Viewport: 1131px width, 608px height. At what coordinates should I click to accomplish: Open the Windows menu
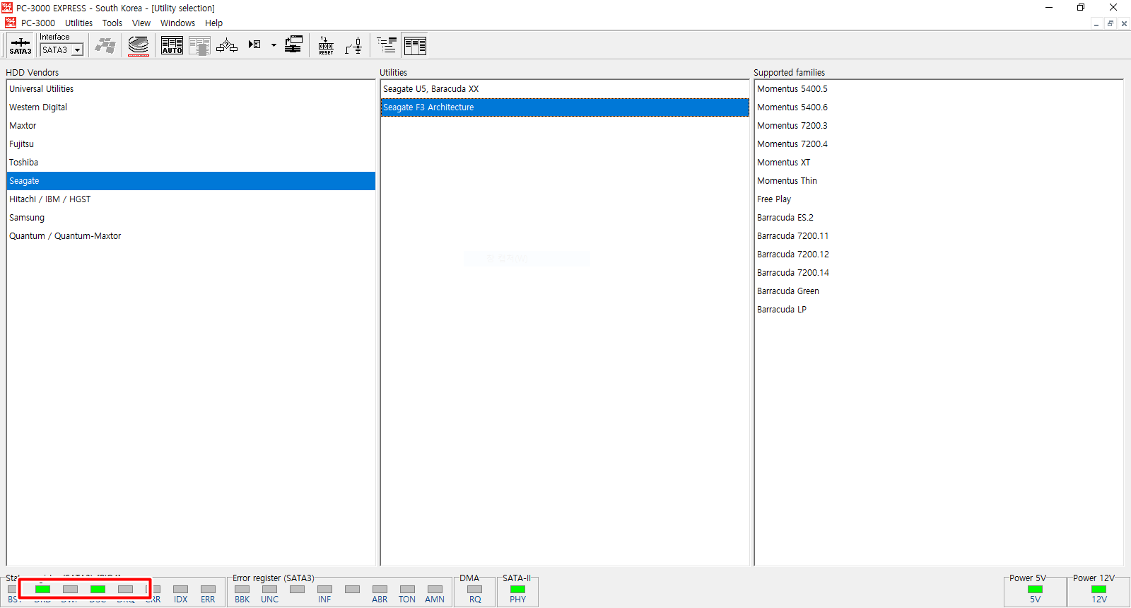tap(177, 23)
